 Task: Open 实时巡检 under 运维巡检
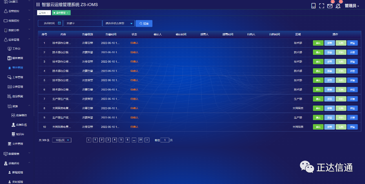(x=15, y=182)
